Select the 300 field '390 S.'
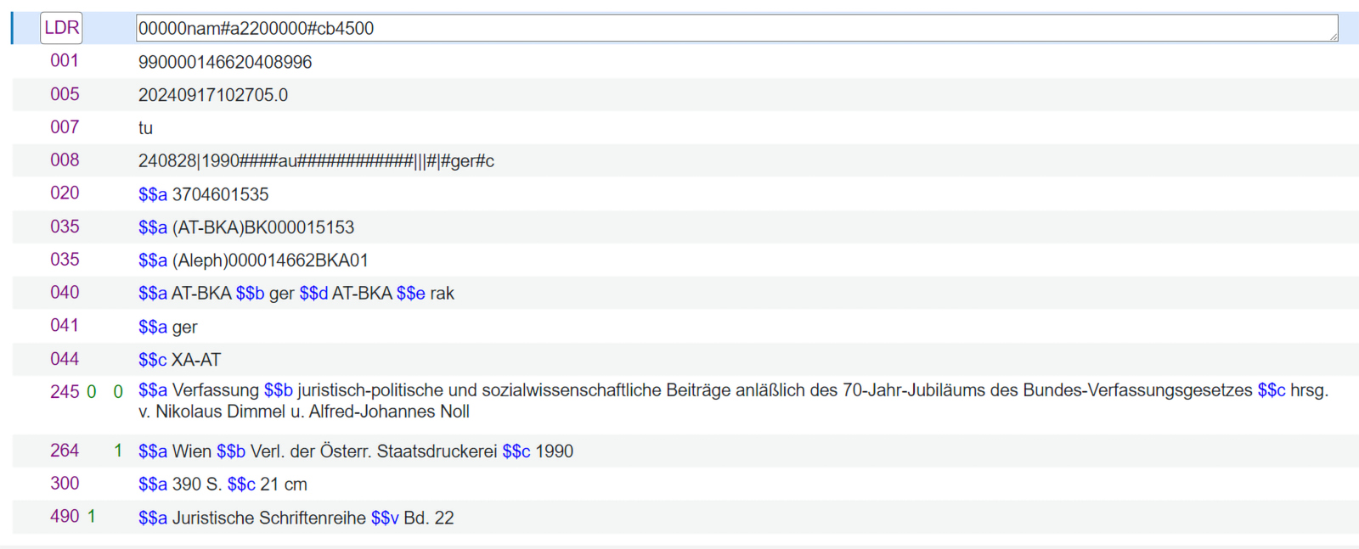Image resolution: width=1359 pixels, height=549 pixels. point(197,485)
